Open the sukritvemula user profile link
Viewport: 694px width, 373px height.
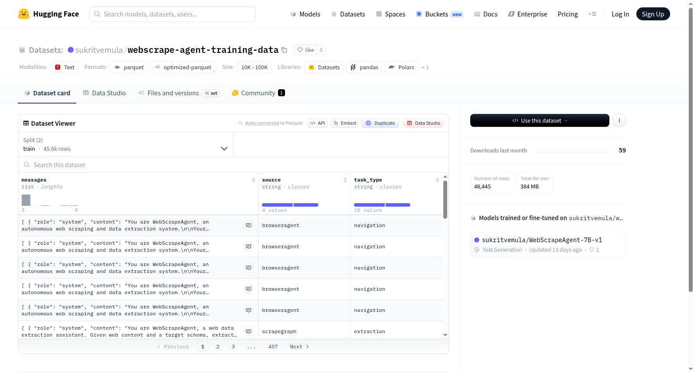[x=99, y=50]
